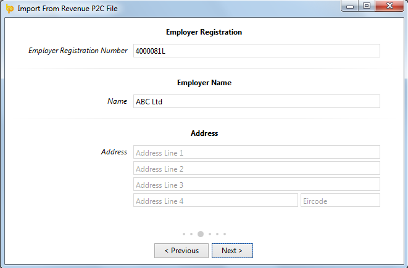Go to the Next step
408x268 pixels.
(232, 251)
